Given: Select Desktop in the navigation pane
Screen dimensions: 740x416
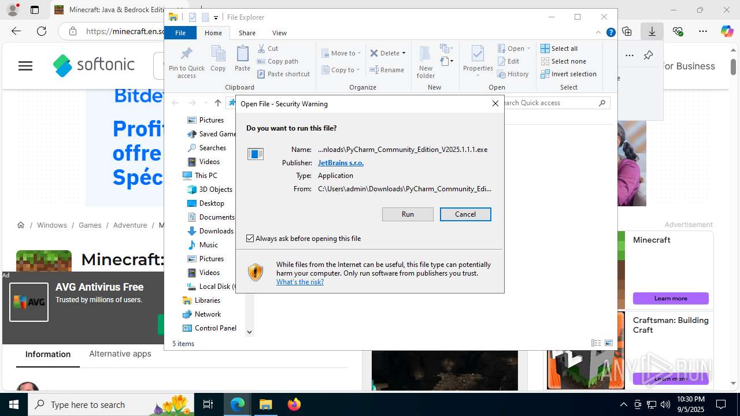Looking at the screenshot, I should tap(206, 203).
